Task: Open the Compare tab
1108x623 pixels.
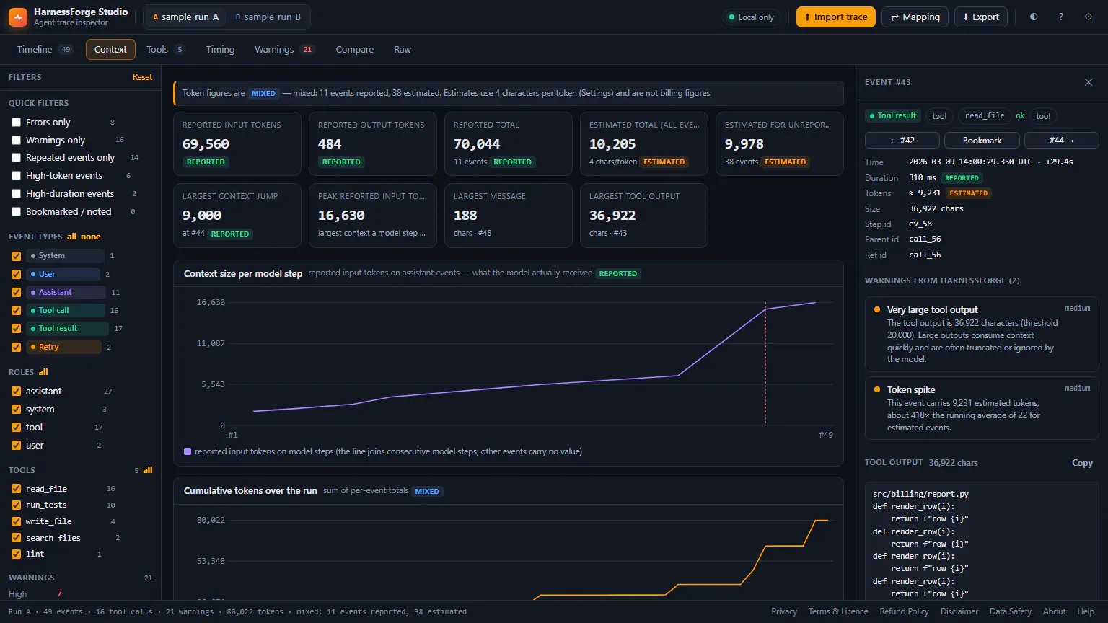Action: click(x=354, y=49)
